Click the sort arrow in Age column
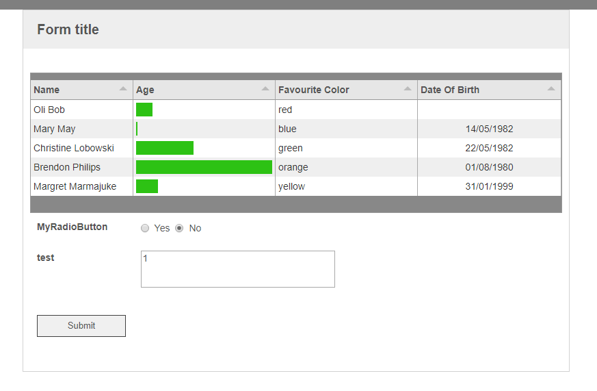Image resolution: width=597 pixels, height=391 pixels. pos(265,89)
